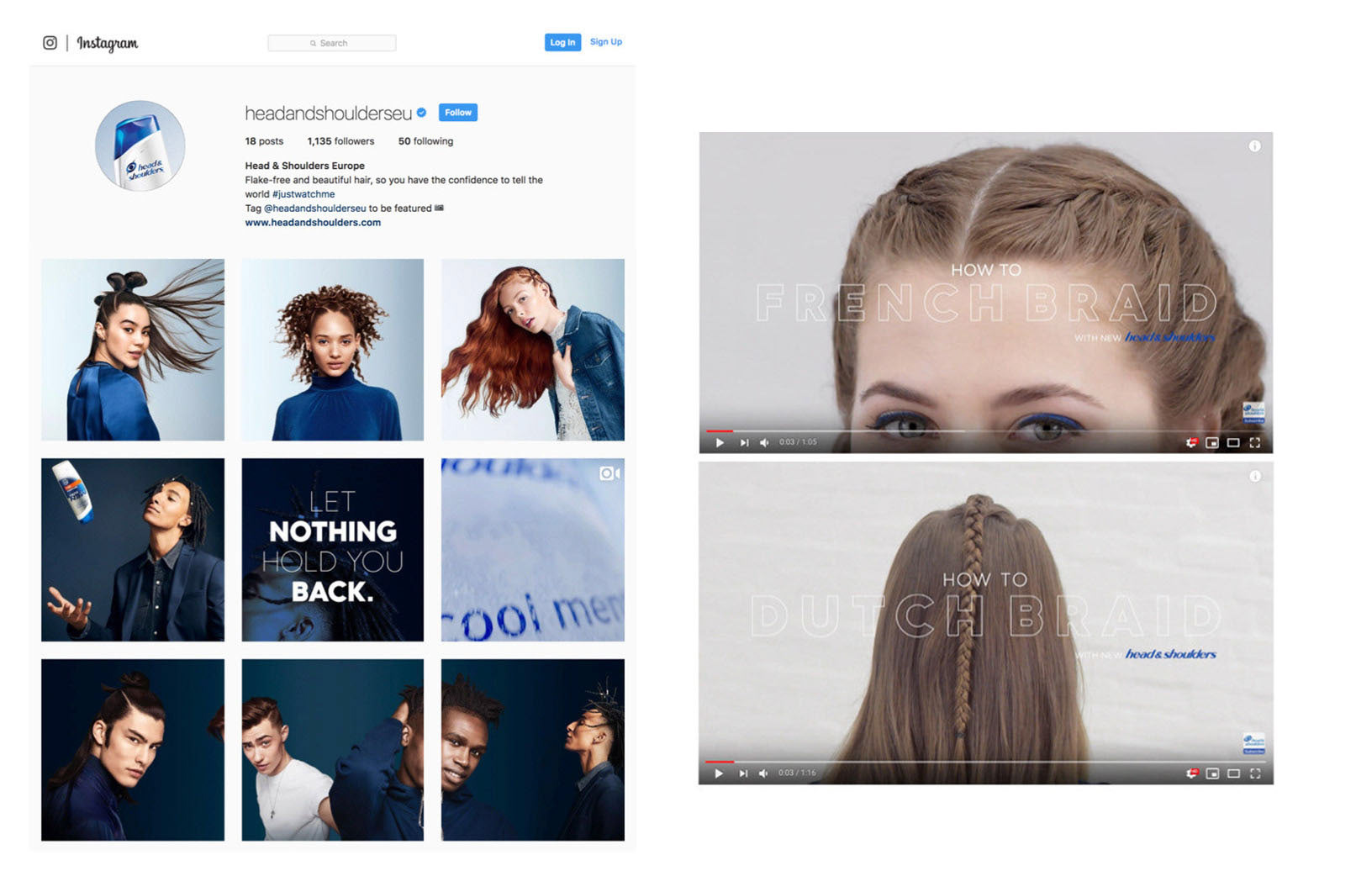
Task: Toggle theater mode on French Braid video
Action: [1233, 442]
